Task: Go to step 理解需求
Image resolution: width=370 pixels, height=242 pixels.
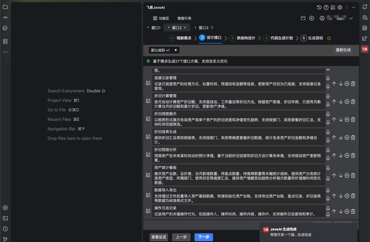Action: click(180, 38)
